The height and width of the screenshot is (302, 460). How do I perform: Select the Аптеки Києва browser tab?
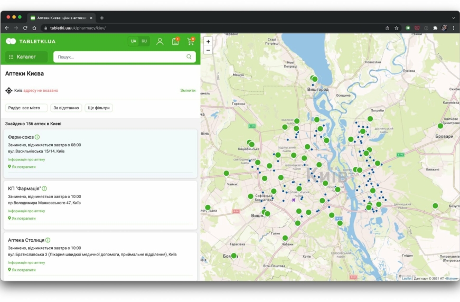(61, 17)
